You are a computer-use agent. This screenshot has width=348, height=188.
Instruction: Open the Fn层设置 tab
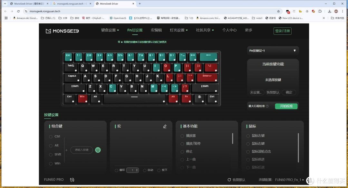click(135, 30)
